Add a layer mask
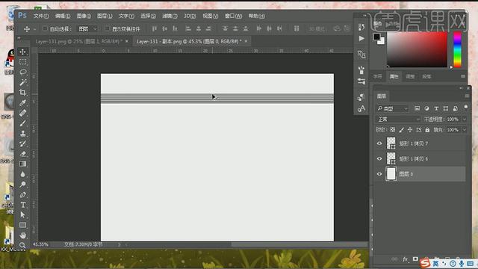The width and height of the screenshot is (478, 269). [415, 259]
